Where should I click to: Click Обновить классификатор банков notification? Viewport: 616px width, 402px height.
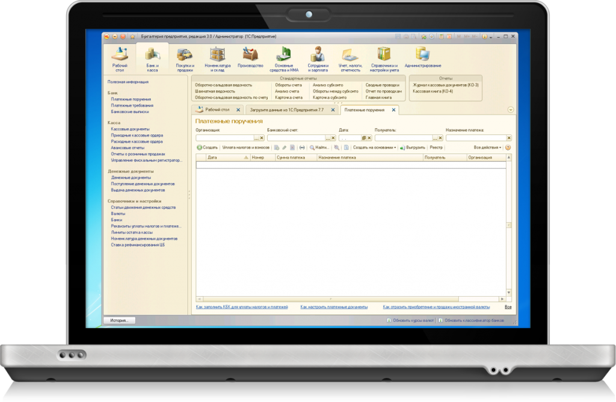point(472,321)
